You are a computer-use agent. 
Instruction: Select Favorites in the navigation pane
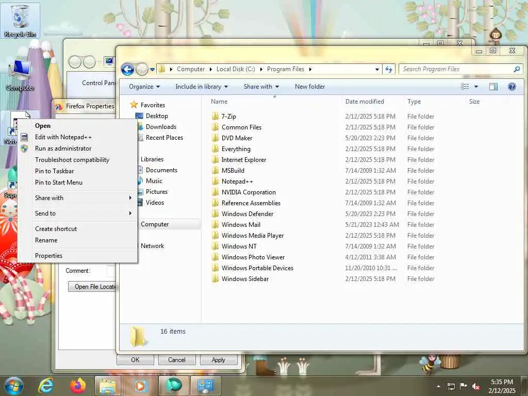click(153, 105)
